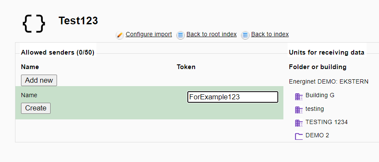
Task: Select the Building G building icon
Action: 299,97
